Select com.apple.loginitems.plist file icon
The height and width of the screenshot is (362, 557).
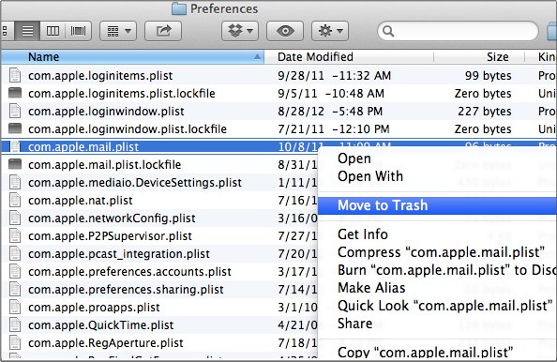click(15, 75)
